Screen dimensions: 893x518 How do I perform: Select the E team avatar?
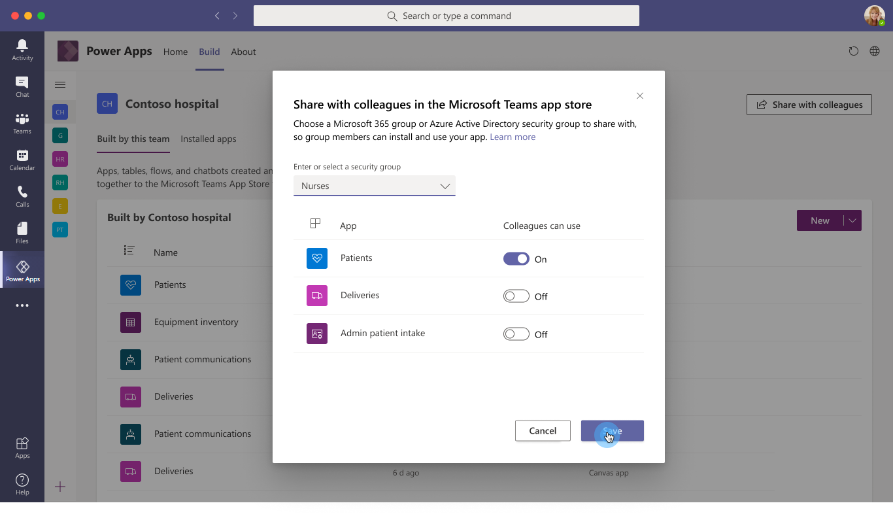coord(60,206)
